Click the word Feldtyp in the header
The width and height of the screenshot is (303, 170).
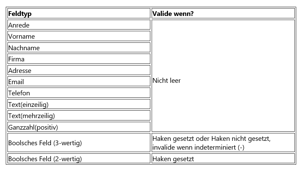[20, 14]
